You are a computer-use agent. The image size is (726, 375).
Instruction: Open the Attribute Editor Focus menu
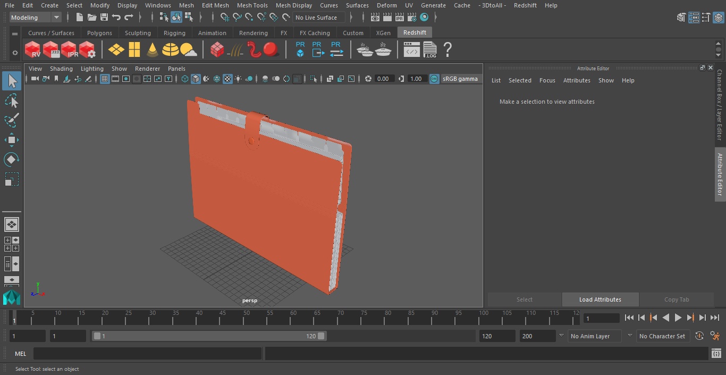547,80
